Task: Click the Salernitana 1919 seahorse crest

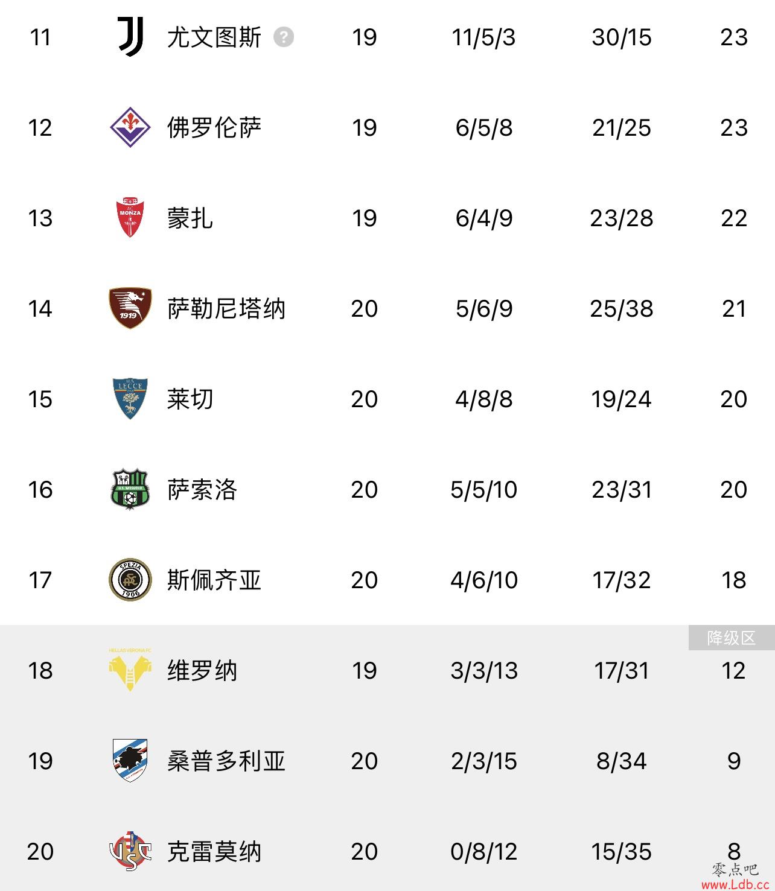Action: click(130, 308)
